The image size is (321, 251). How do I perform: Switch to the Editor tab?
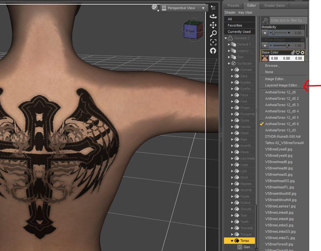pyautogui.click(x=252, y=6)
